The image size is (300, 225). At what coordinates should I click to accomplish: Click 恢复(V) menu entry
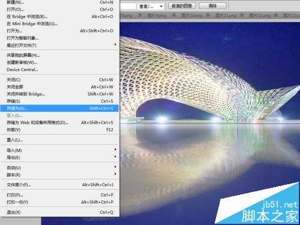[59, 130]
